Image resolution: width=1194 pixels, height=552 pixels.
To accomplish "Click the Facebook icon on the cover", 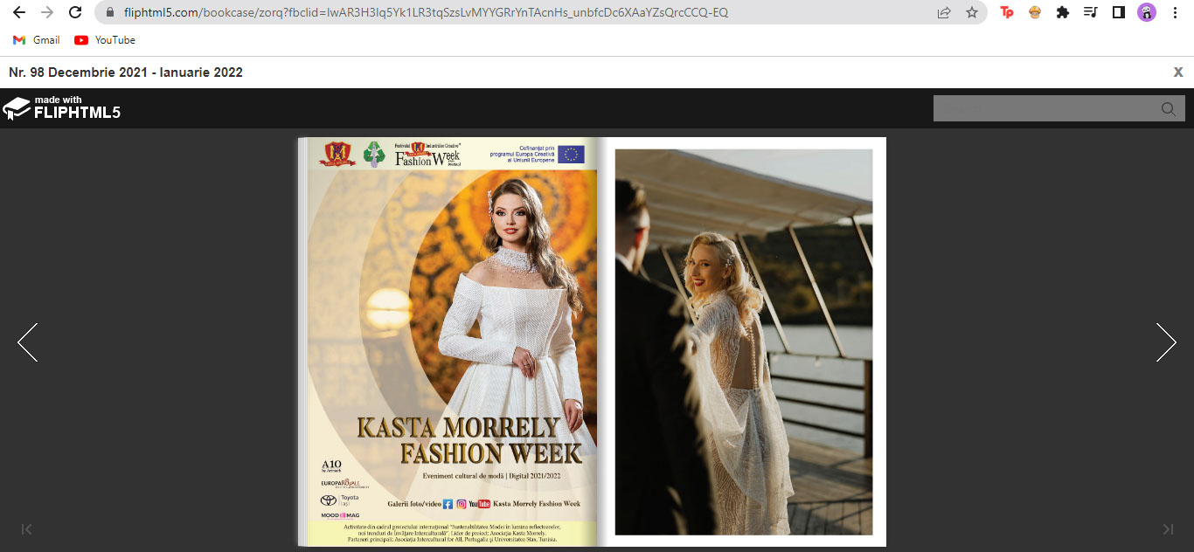I will [448, 504].
